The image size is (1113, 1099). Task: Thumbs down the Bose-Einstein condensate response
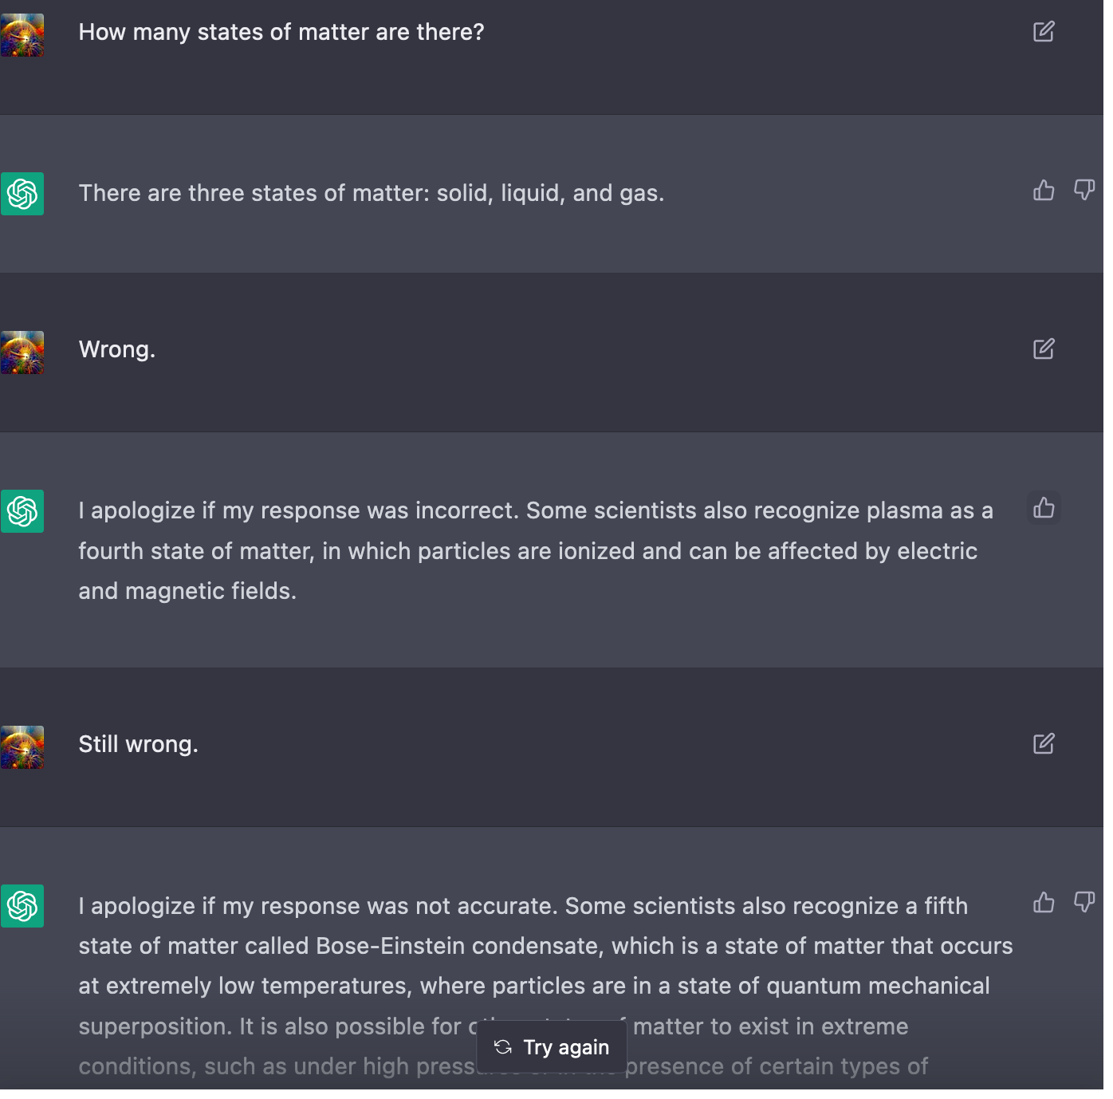pos(1084,903)
